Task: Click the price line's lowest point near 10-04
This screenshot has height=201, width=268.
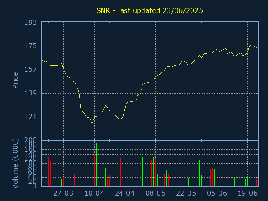Action: 92,124
